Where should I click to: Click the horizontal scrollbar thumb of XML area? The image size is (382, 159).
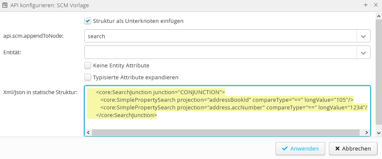(226, 132)
